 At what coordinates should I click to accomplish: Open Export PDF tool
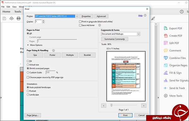click(173, 29)
